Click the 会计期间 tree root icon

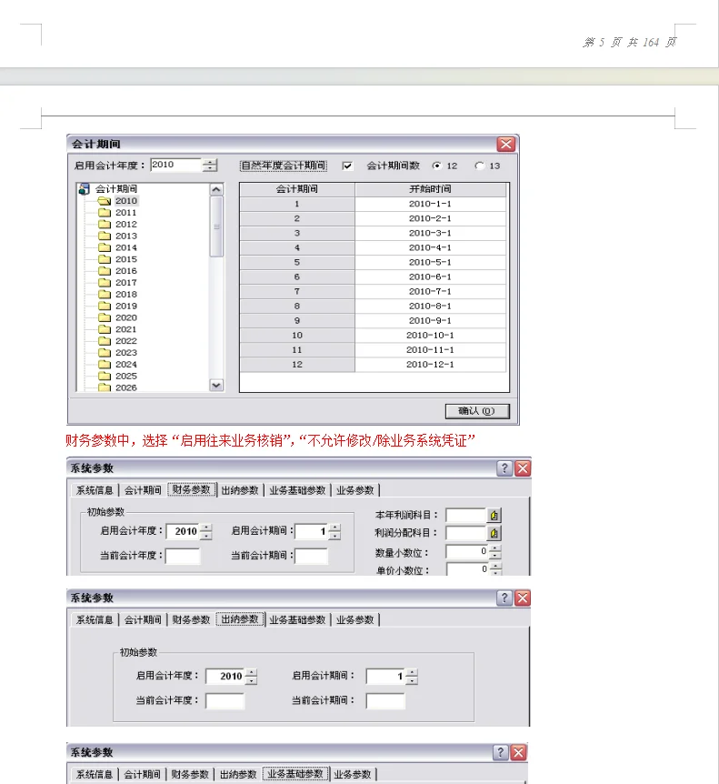(x=85, y=188)
